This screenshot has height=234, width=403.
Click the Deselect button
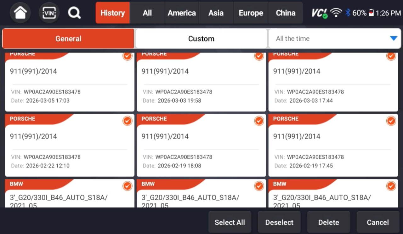279,222
